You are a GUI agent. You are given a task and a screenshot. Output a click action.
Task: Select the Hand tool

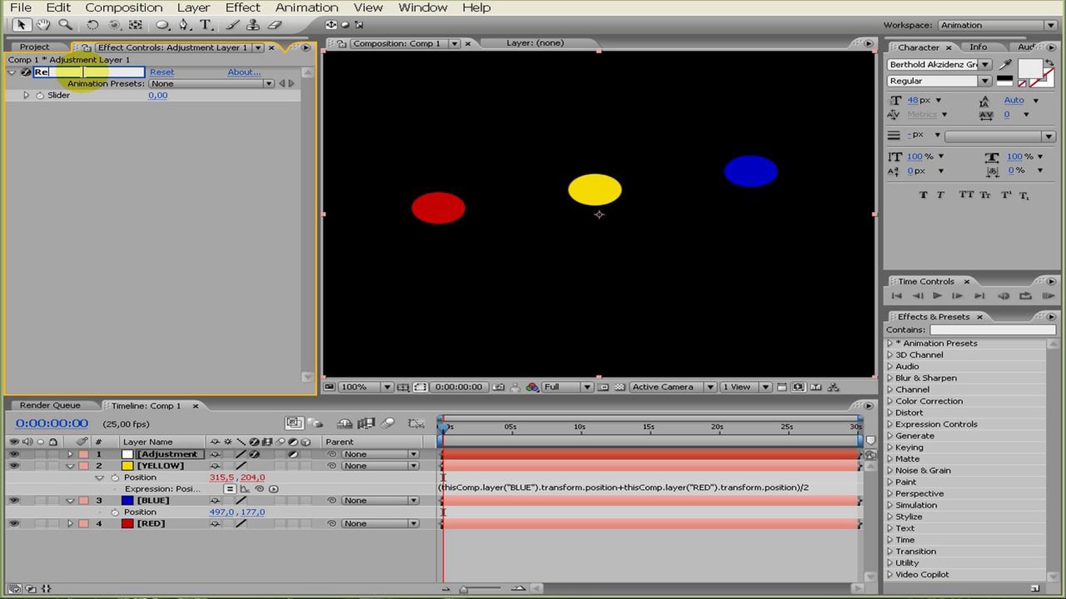click(x=44, y=25)
